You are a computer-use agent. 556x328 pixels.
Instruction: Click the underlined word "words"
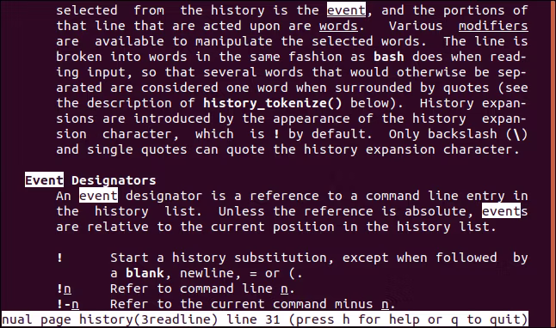pos(338,26)
